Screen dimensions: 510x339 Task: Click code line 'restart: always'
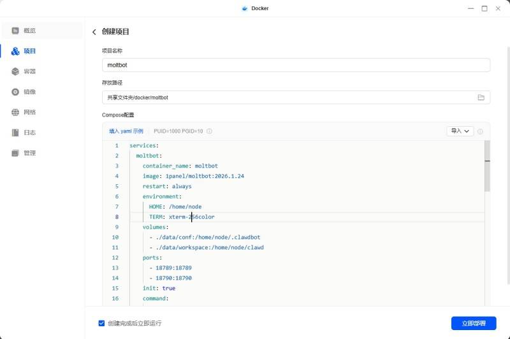[x=167, y=186]
